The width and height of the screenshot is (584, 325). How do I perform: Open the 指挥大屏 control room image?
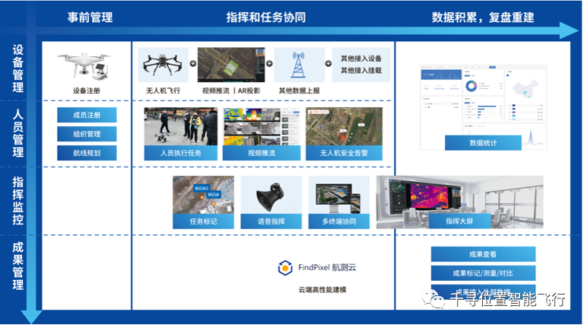tap(459, 198)
